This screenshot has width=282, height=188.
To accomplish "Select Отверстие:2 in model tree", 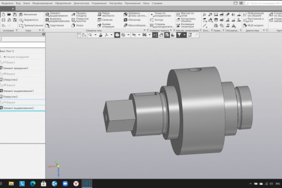I will coord(10,80).
